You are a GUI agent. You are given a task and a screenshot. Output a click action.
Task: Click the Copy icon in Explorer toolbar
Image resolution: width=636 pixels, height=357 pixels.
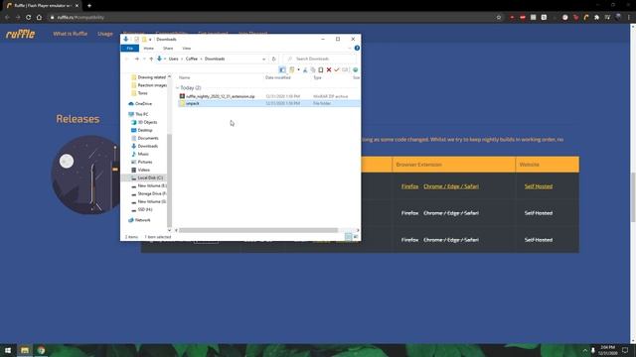[x=313, y=69]
